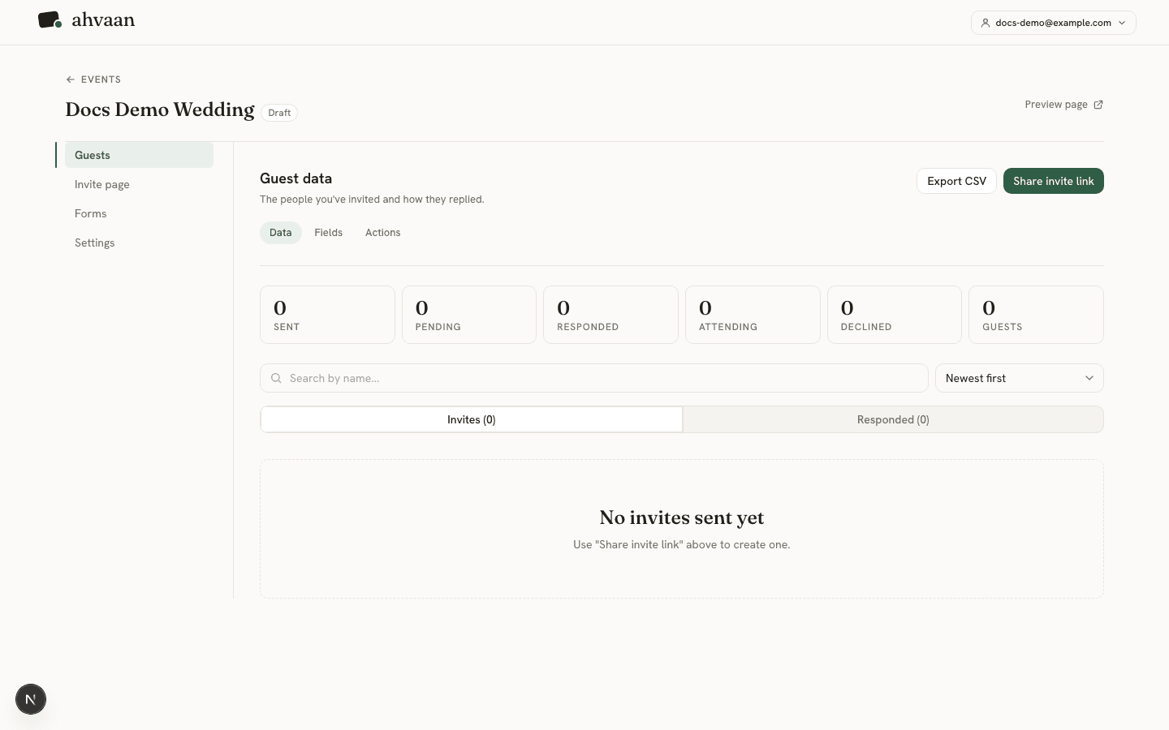Click the external link icon beside Preview page
This screenshot has height=730, width=1169.
point(1098,105)
